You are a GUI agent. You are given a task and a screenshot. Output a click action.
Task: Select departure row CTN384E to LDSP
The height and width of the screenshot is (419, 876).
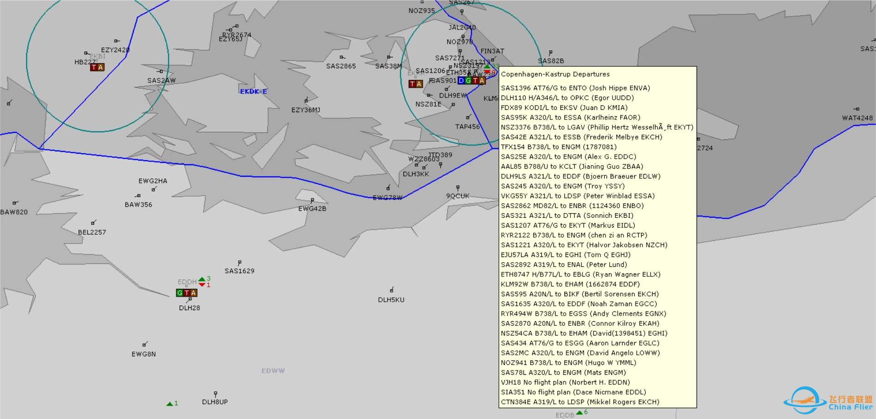(580, 402)
